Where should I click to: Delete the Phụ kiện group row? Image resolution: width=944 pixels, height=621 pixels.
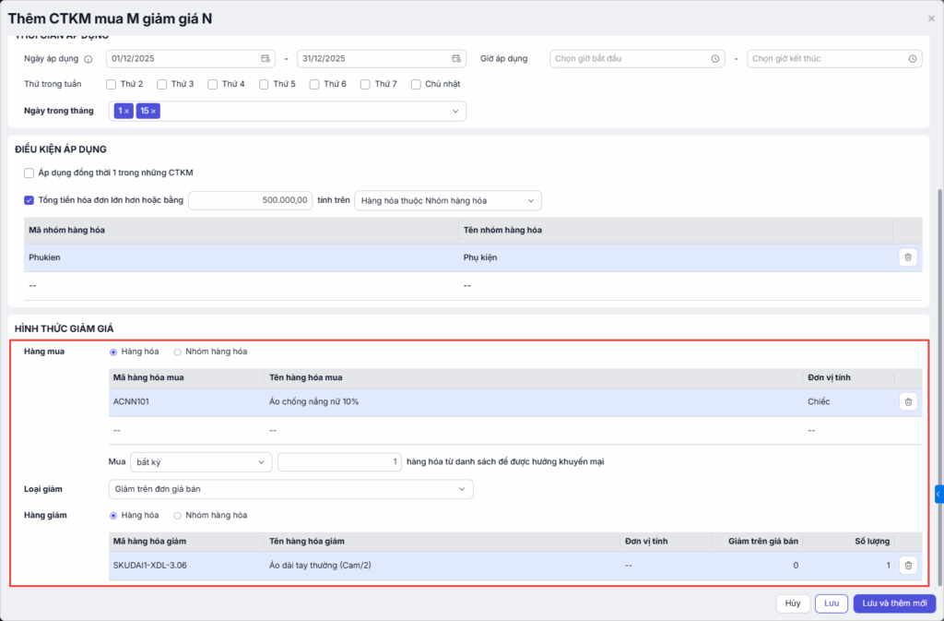907,257
